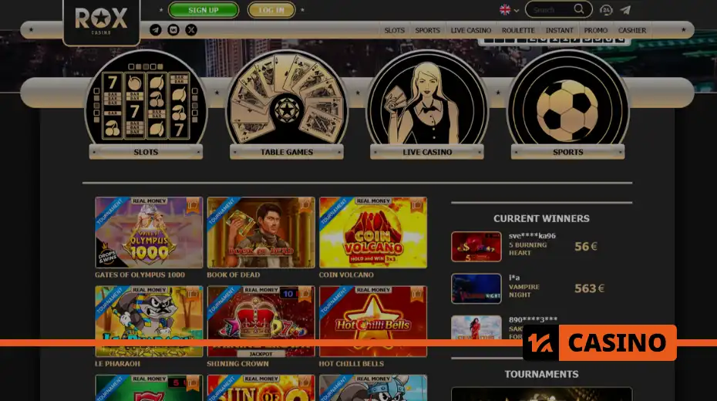
Task: Open the Shining Crown game thumbnail
Action: (261, 322)
